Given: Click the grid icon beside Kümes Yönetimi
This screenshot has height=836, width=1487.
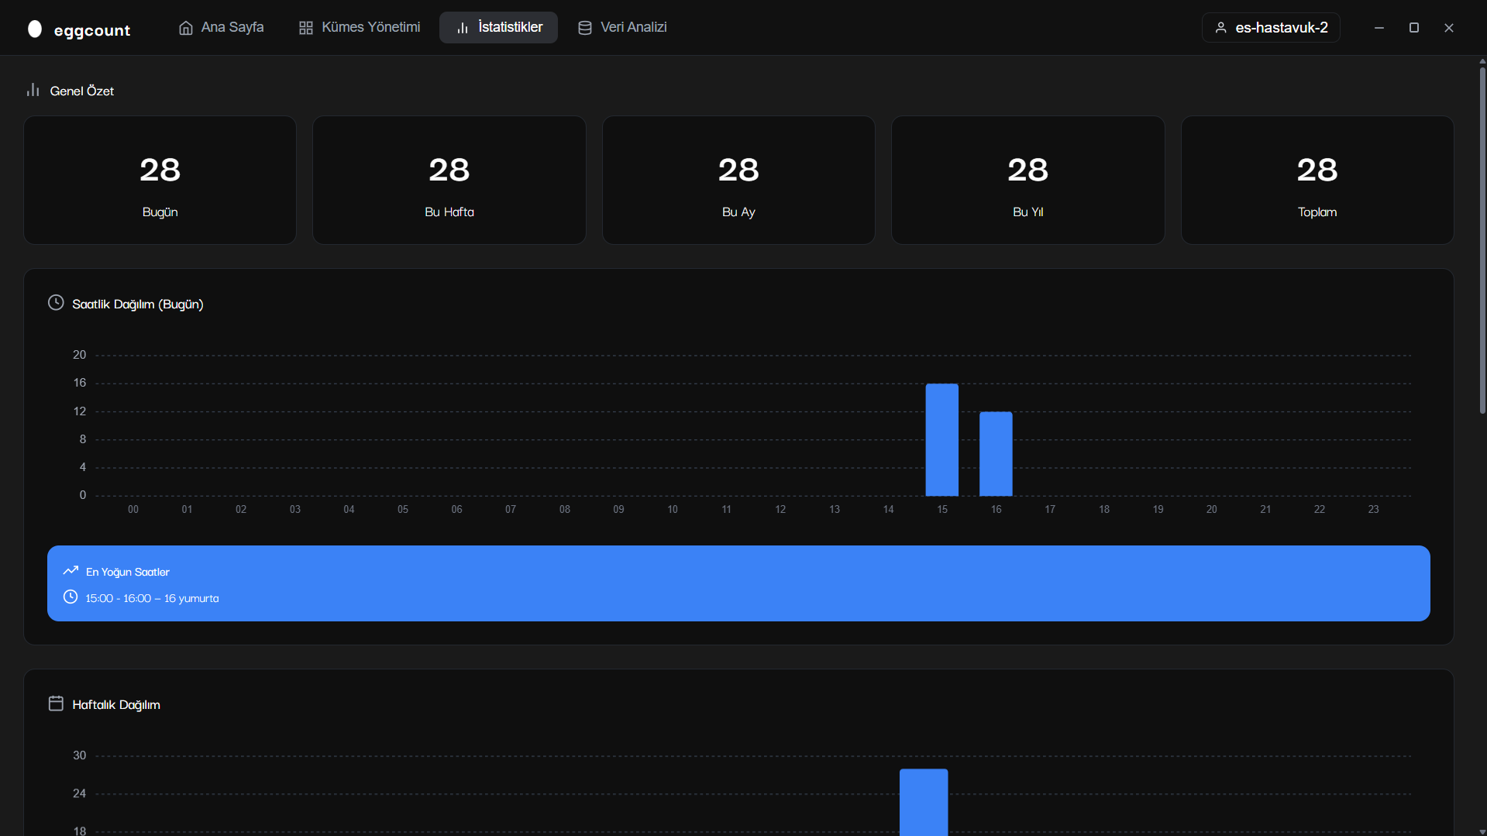Looking at the screenshot, I should point(306,28).
